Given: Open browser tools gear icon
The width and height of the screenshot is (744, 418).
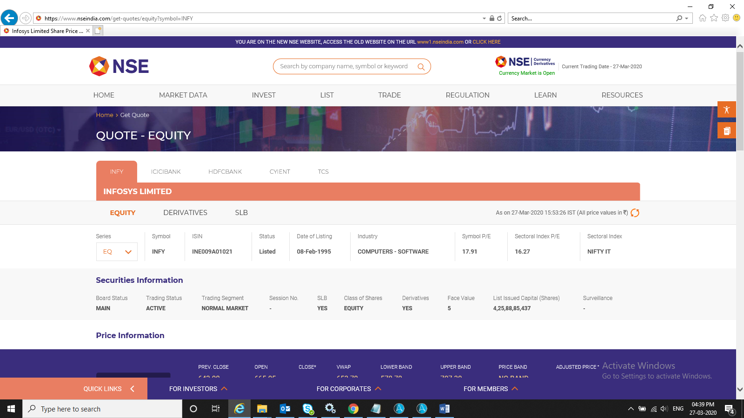Looking at the screenshot, I should [x=725, y=18].
